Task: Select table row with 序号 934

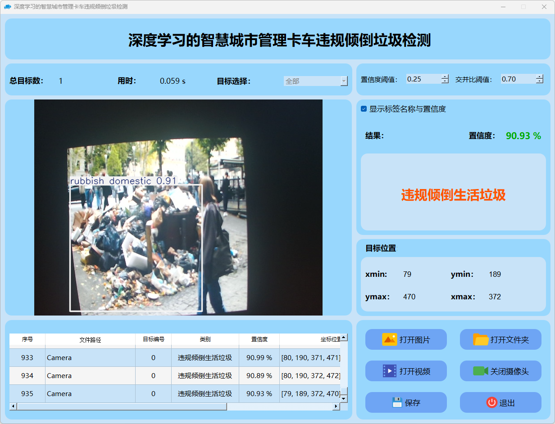Action: click(27, 375)
